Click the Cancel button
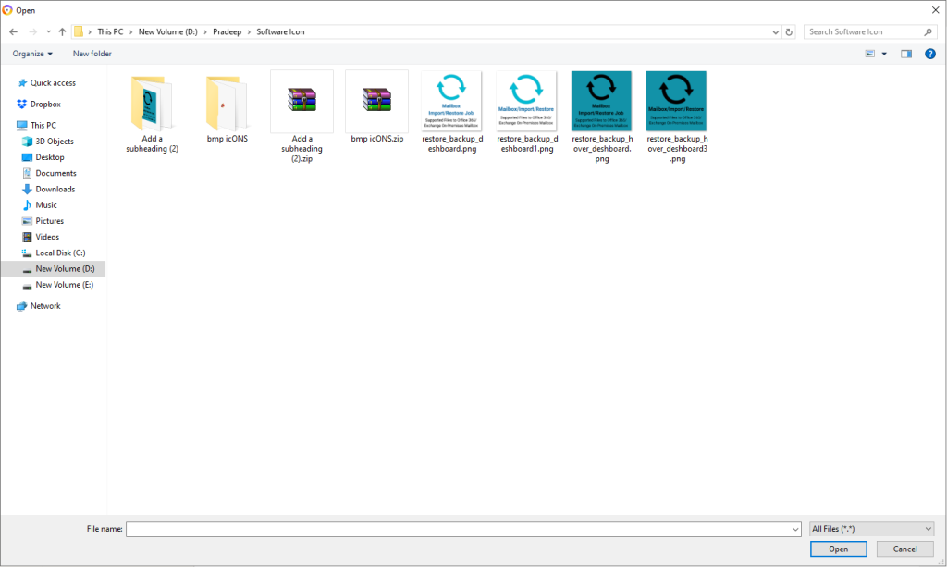947x567 pixels. pos(904,549)
